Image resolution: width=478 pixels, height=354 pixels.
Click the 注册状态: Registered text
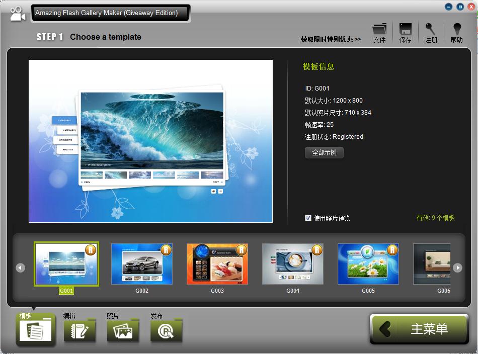pos(334,137)
